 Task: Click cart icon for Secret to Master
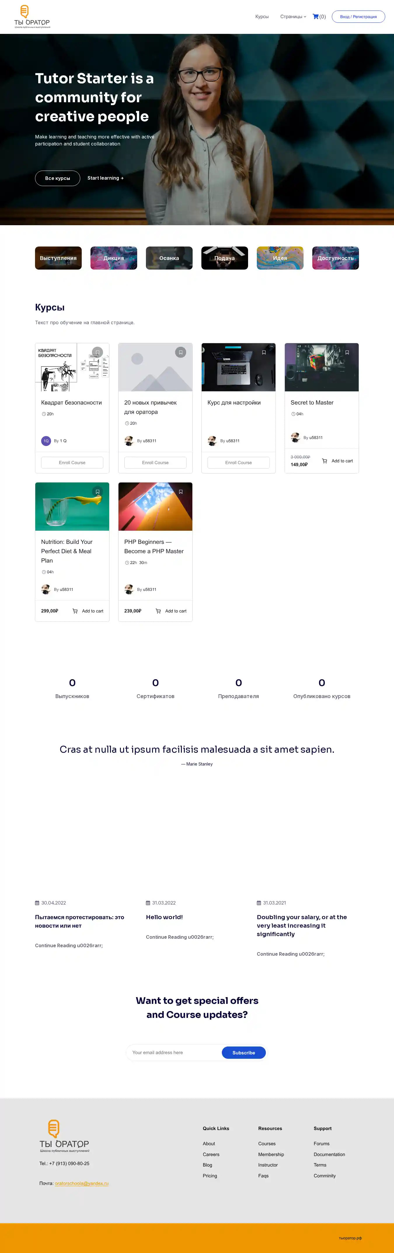pos(325,461)
